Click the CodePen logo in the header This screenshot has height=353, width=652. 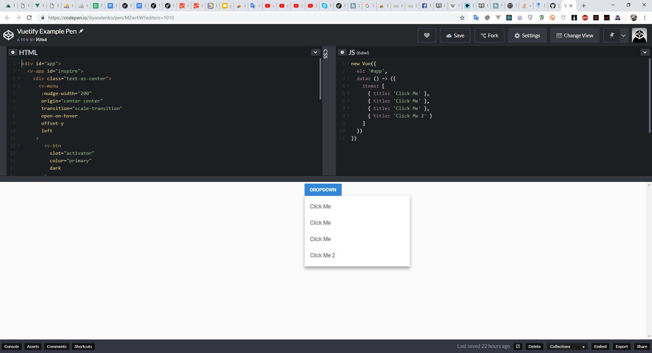(x=8, y=35)
